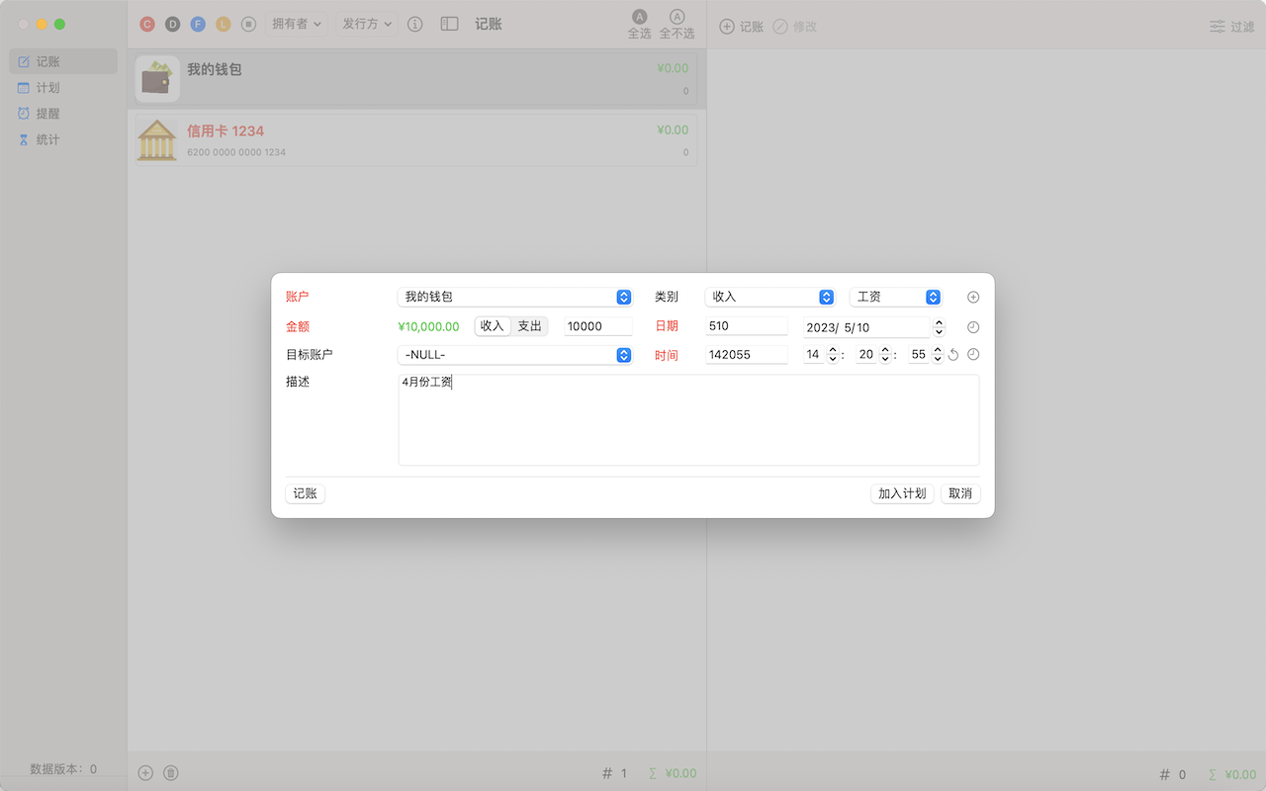1266x791 pixels.
Task: Click the bank icon of 信用卡 1234
Action: click(x=157, y=139)
